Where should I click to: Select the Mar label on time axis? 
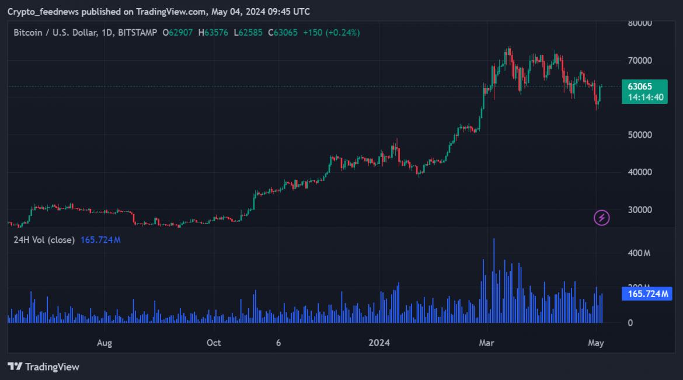click(486, 343)
